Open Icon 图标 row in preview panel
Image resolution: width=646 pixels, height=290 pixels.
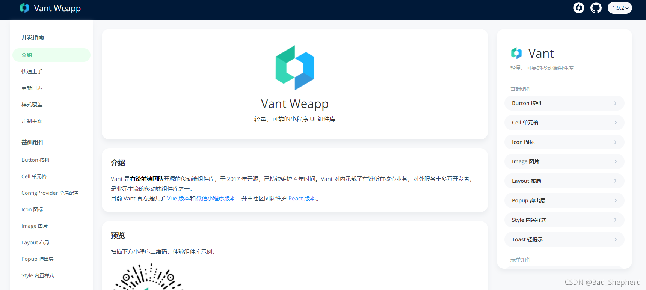[x=564, y=142]
